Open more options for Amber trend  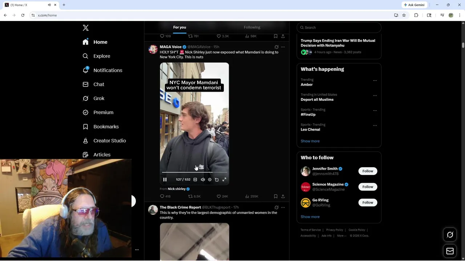pyautogui.click(x=375, y=80)
